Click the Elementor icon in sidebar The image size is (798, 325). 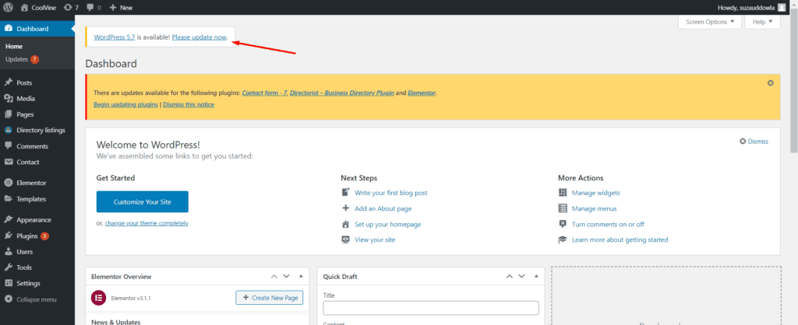pos(9,183)
